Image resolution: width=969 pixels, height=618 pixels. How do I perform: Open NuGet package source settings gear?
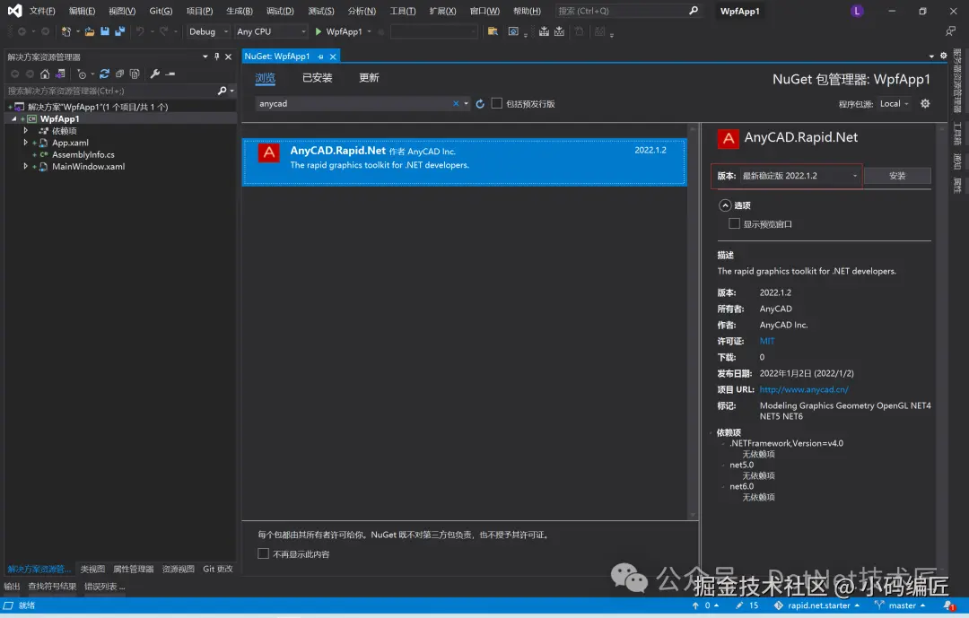click(x=925, y=104)
